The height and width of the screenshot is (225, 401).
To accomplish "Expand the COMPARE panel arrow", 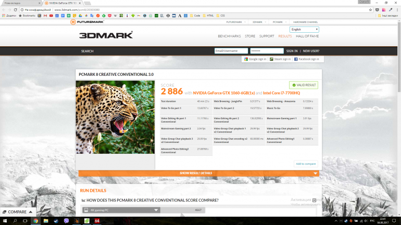I will pyautogui.click(x=31, y=211).
